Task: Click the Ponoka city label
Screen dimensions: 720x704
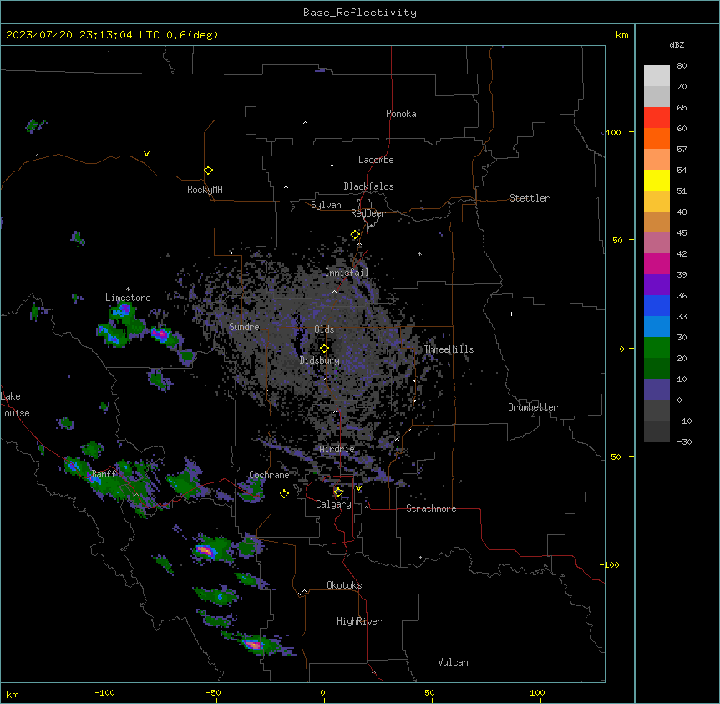Action: pos(401,114)
